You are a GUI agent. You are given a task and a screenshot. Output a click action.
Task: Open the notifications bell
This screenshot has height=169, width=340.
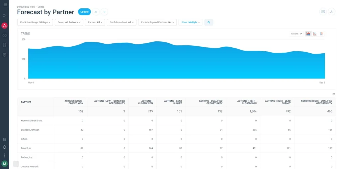[x=5, y=147]
